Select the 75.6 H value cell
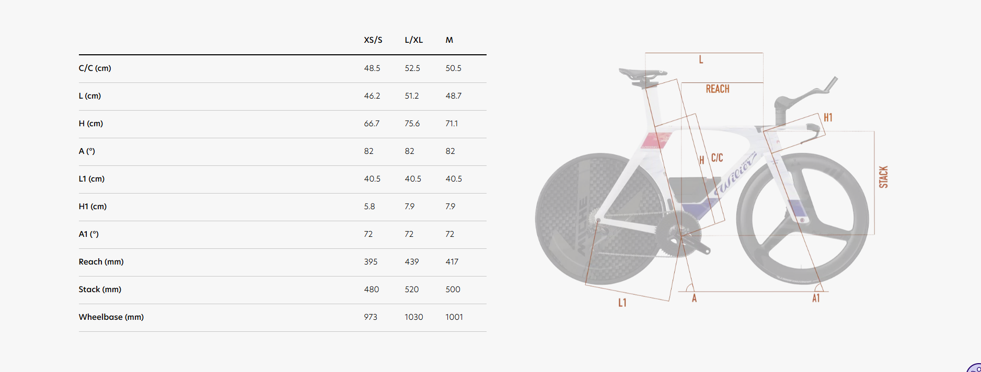This screenshot has width=981, height=372. click(x=412, y=124)
